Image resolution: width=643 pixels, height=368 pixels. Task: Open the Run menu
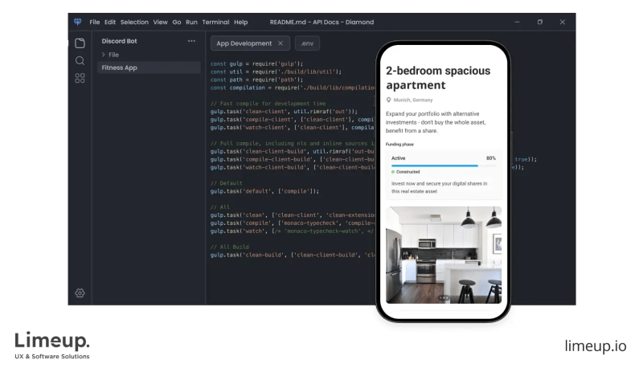(191, 22)
